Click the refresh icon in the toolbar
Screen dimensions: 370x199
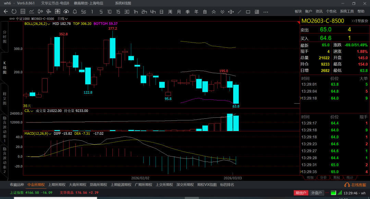pos(14,11)
